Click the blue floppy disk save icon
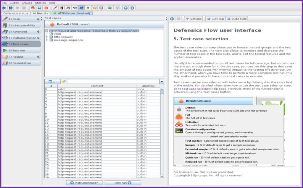Viewport: 303px width, 188px height. point(39,8)
